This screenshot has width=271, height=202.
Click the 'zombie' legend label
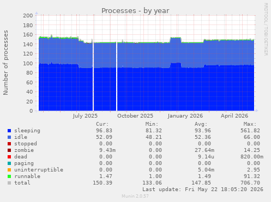24,150
